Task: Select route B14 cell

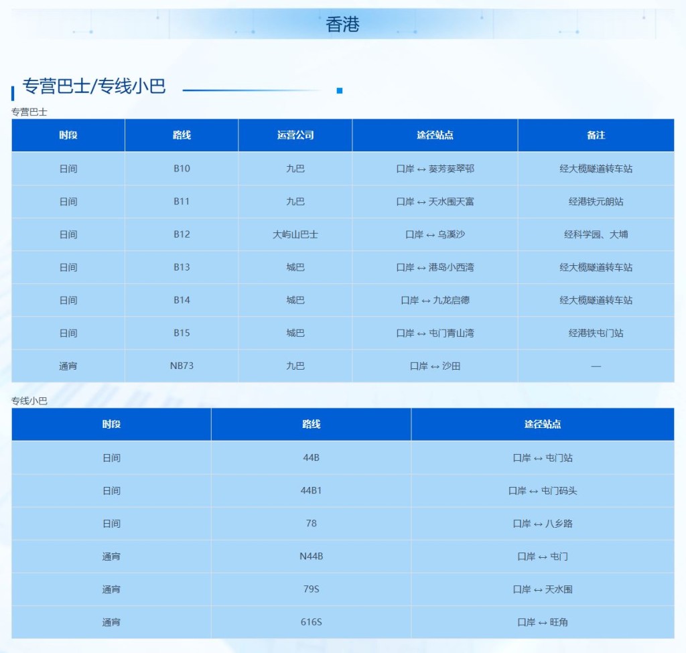Action: pyautogui.click(x=182, y=300)
